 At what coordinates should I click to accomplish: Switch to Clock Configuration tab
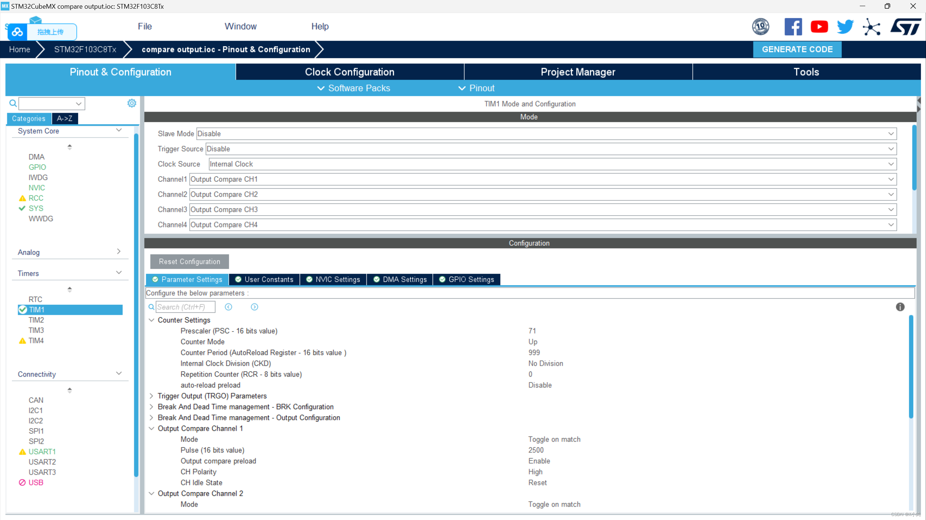pyautogui.click(x=350, y=72)
